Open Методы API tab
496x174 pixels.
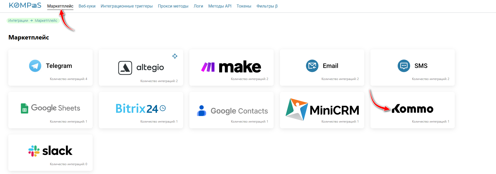(220, 6)
